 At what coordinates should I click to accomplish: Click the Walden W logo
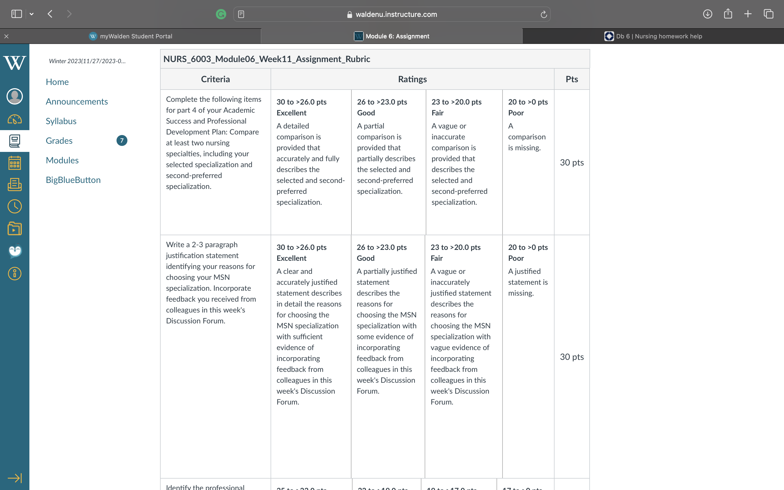[15, 62]
